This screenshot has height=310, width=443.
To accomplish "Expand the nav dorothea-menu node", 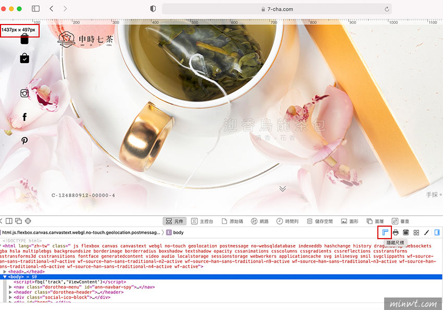I will click(x=10, y=287).
